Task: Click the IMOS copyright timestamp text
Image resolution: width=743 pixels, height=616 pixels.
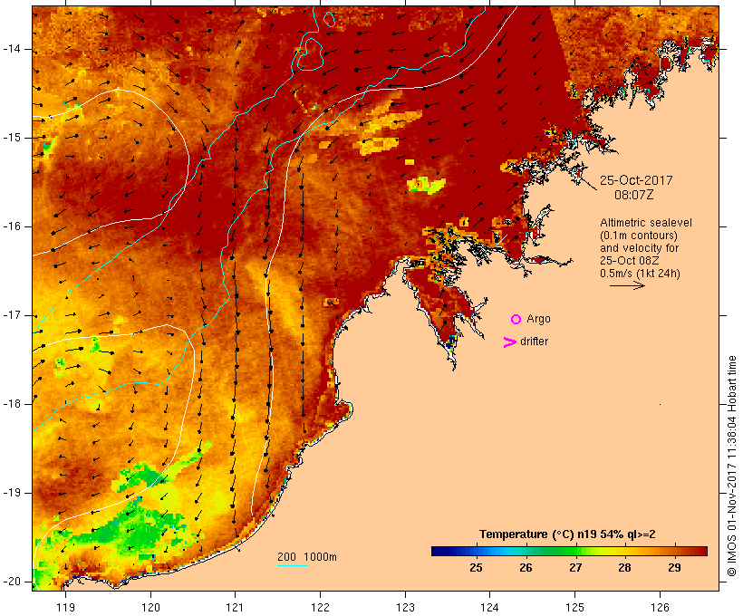Action: [732, 466]
